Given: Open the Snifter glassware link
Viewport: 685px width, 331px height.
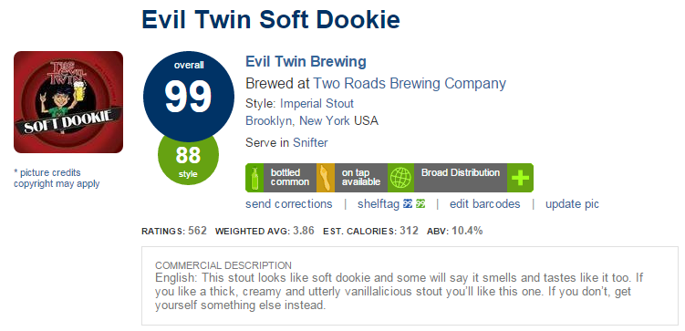Looking at the screenshot, I should [x=310, y=143].
